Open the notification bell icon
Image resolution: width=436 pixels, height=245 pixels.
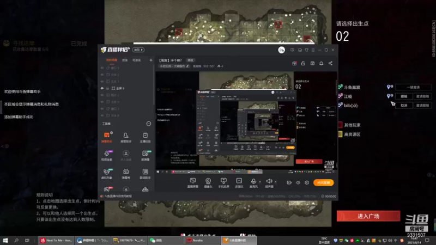(321, 63)
